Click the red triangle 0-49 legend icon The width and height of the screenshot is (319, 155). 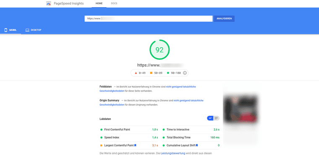136,73
